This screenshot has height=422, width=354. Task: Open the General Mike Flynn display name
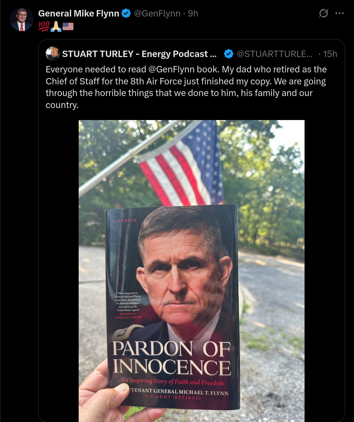[x=79, y=13]
